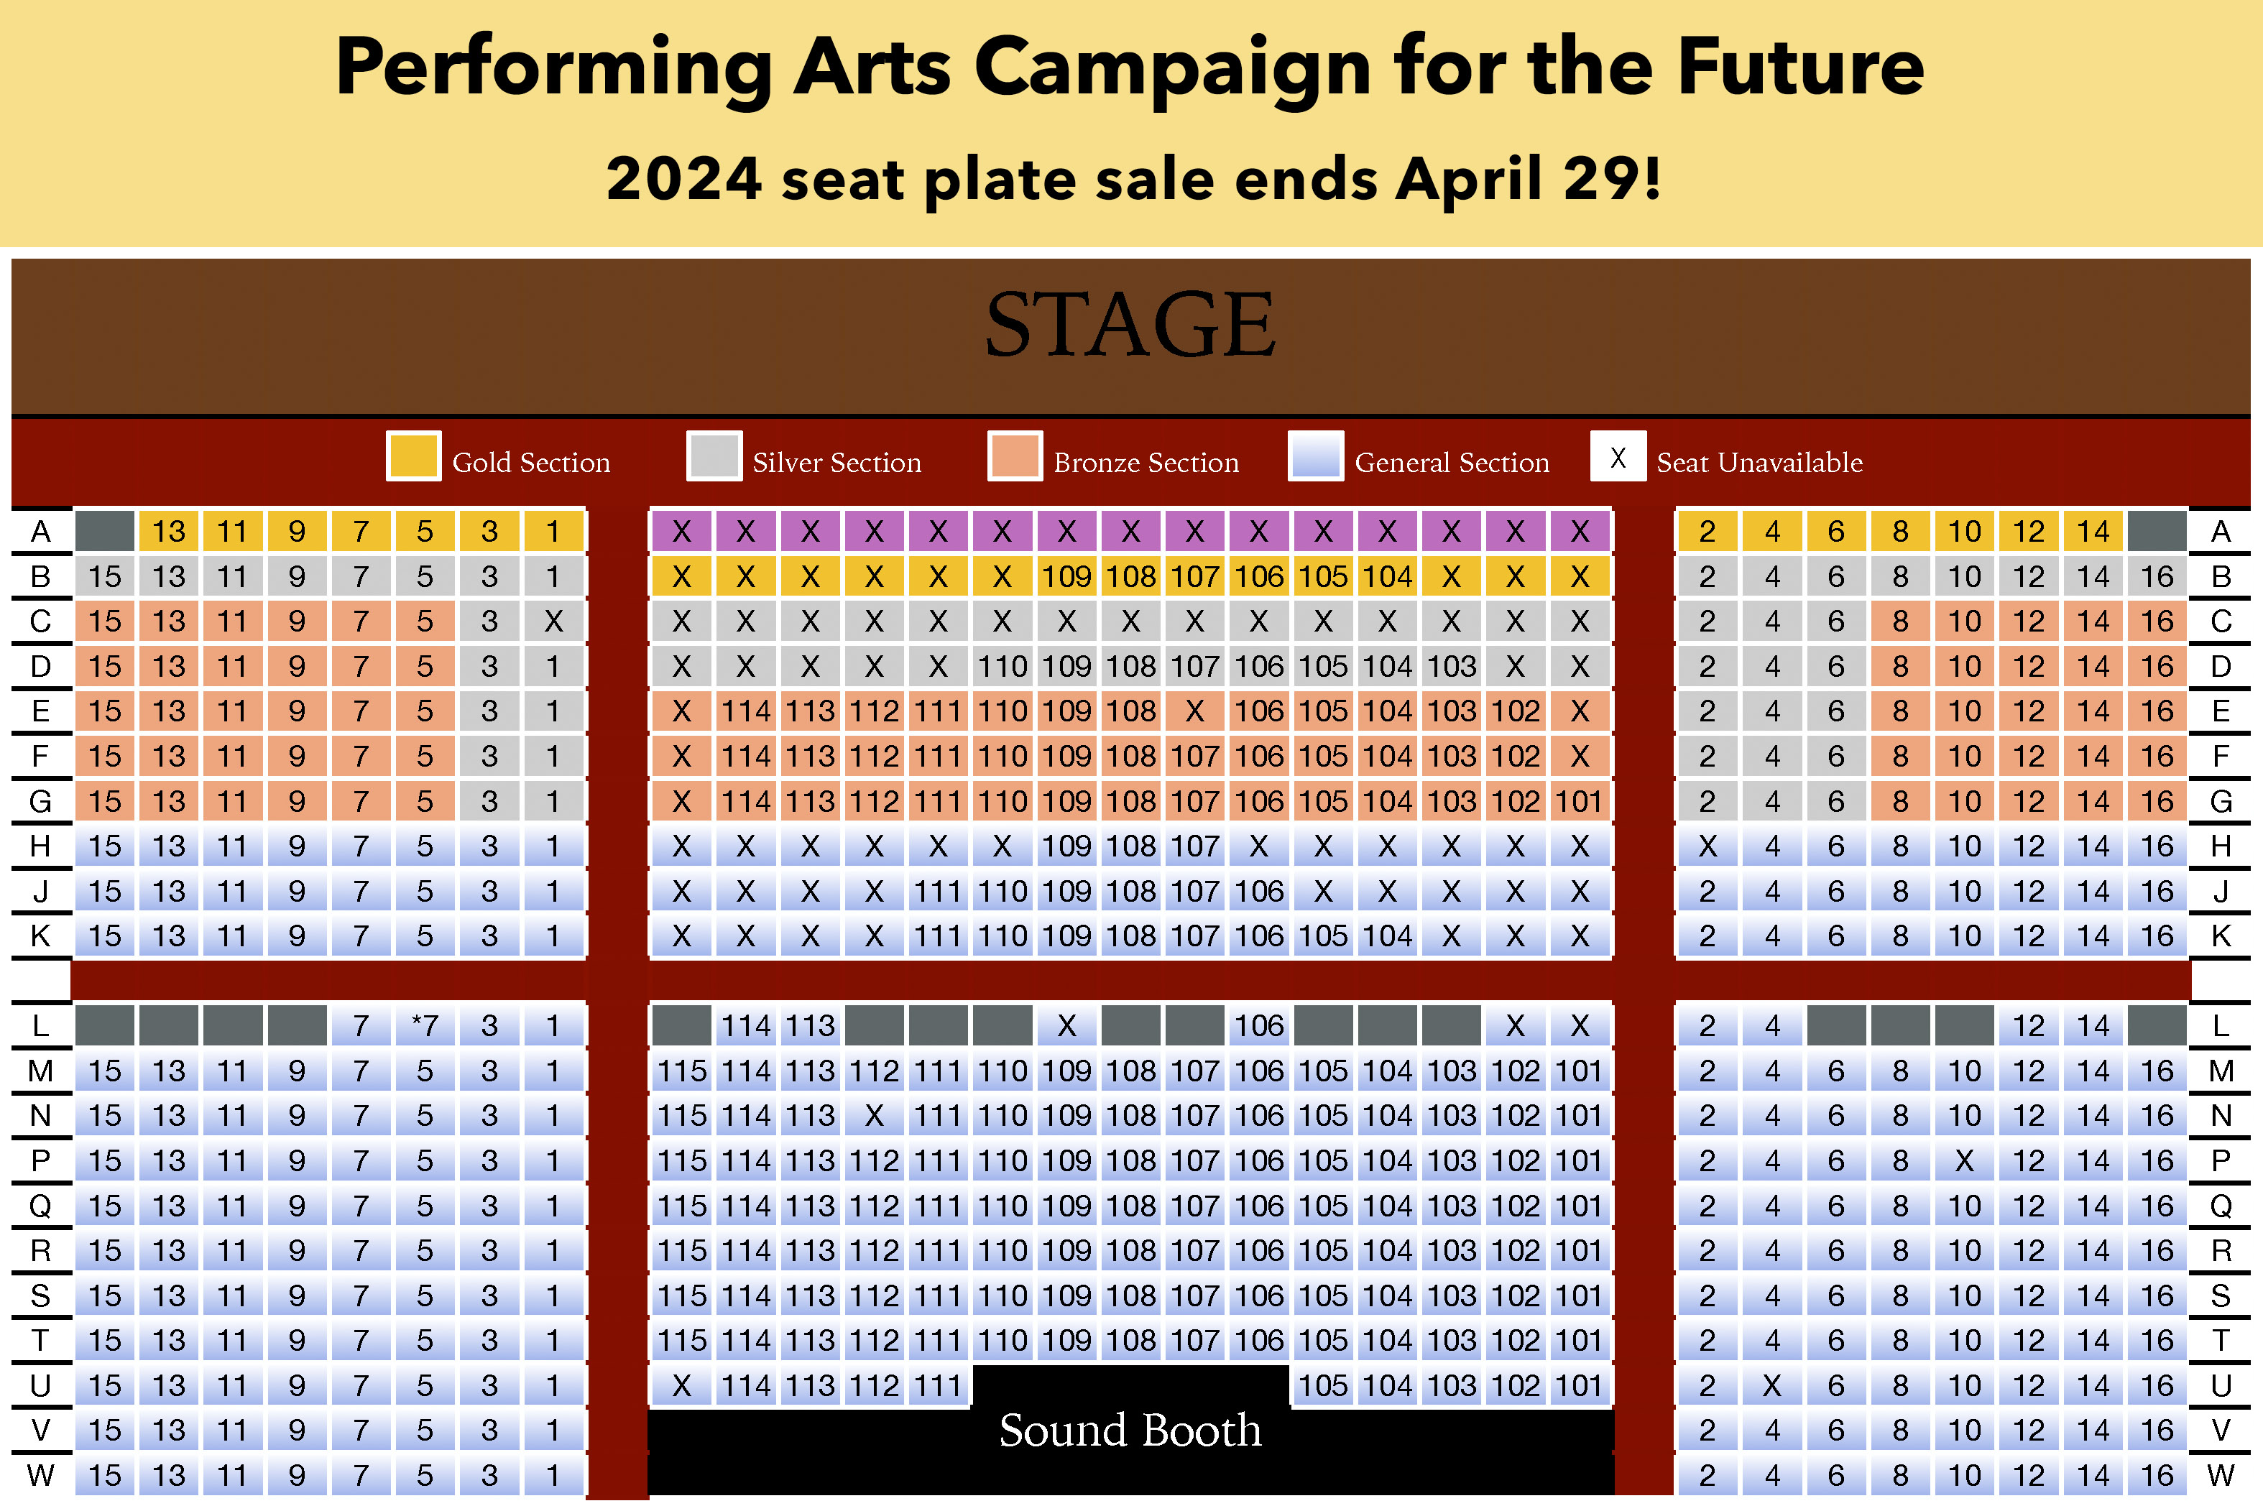2263x1506 pixels.
Task: Click the Seat Unavailable X legend box
Action: [x=1618, y=457]
